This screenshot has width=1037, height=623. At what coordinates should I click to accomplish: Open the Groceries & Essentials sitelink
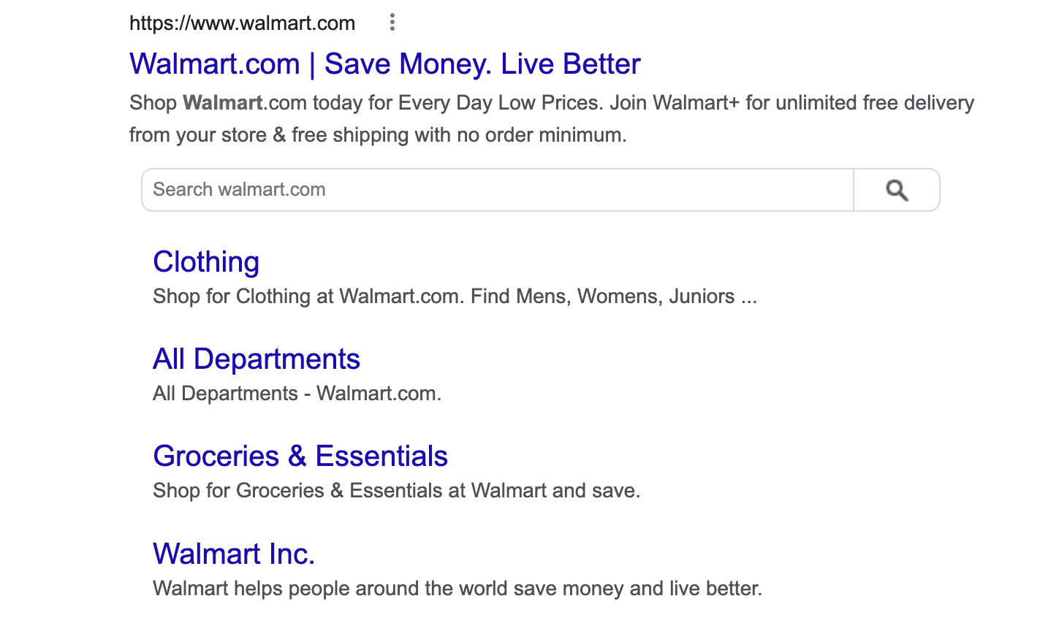pyautogui.click(x=300, y=456)
